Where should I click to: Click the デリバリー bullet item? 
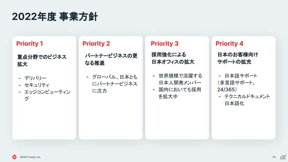pyautogui.click(x=35, y=78)
